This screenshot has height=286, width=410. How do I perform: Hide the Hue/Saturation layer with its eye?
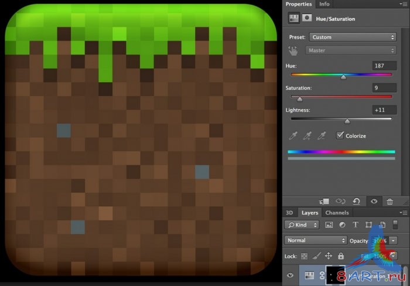290,275
